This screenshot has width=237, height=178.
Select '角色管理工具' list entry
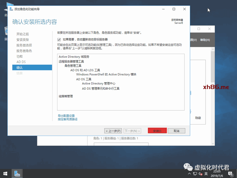(x=73, y=66)
